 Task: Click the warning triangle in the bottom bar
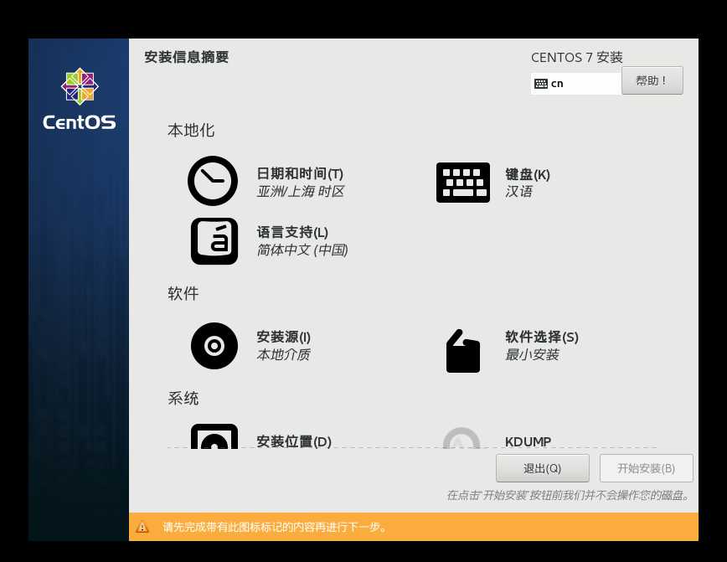coord(142,528)
